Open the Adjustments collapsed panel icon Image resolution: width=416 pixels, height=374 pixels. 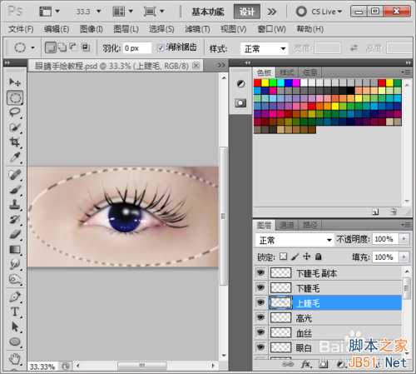pos(240,83)
